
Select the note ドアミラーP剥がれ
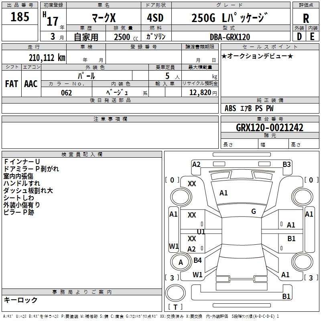click(x=31, y=169)
